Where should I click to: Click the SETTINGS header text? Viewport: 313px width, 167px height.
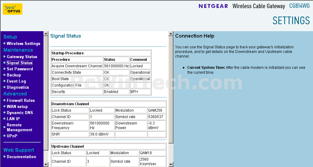coord(291,20)
